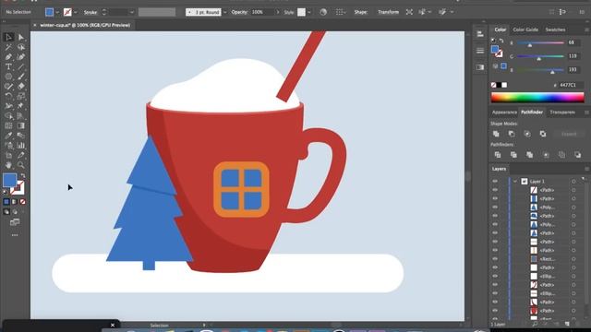591x332 pixels.
Task: Select the Pathfinder tab
Action: click(x=532, y=113)
